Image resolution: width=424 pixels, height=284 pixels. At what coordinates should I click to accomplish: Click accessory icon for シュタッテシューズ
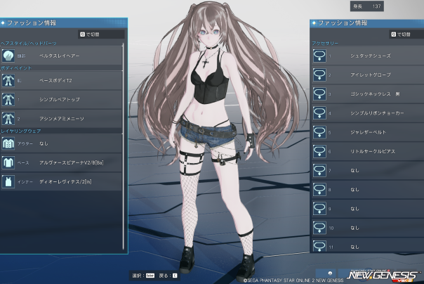319,56
